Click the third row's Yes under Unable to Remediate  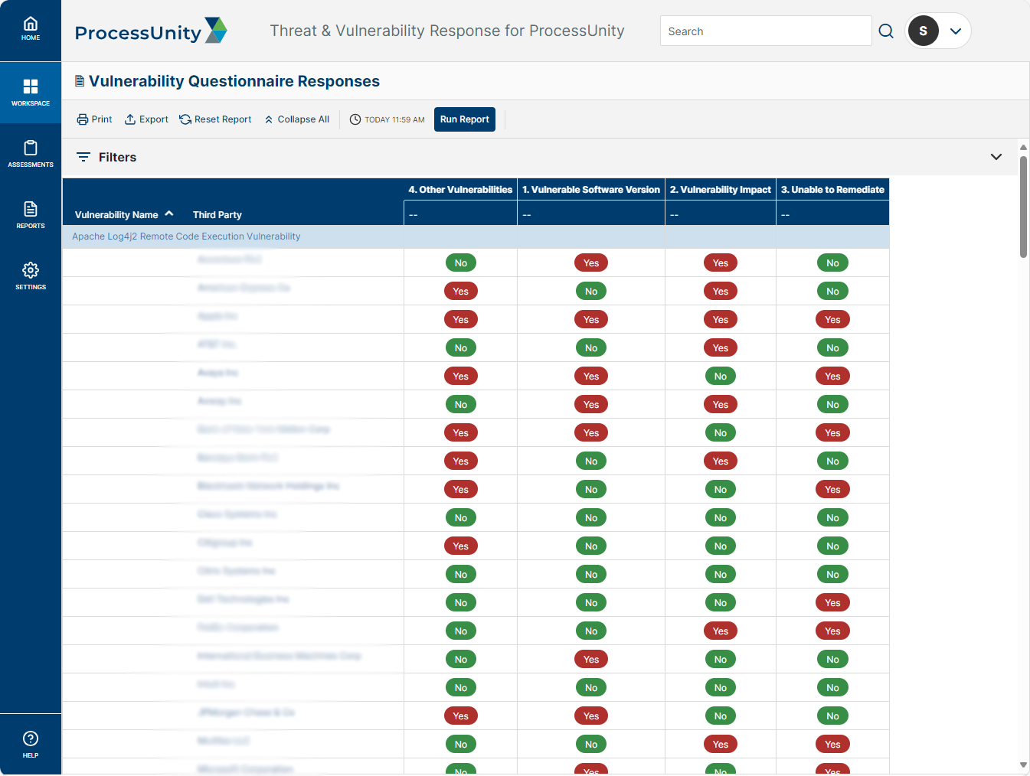[x=832, y=320]
